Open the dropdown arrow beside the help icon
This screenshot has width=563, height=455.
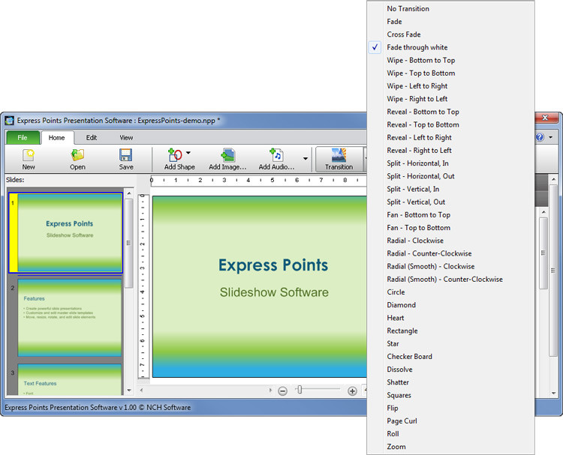pyautogui.click(x=550, y=137)
